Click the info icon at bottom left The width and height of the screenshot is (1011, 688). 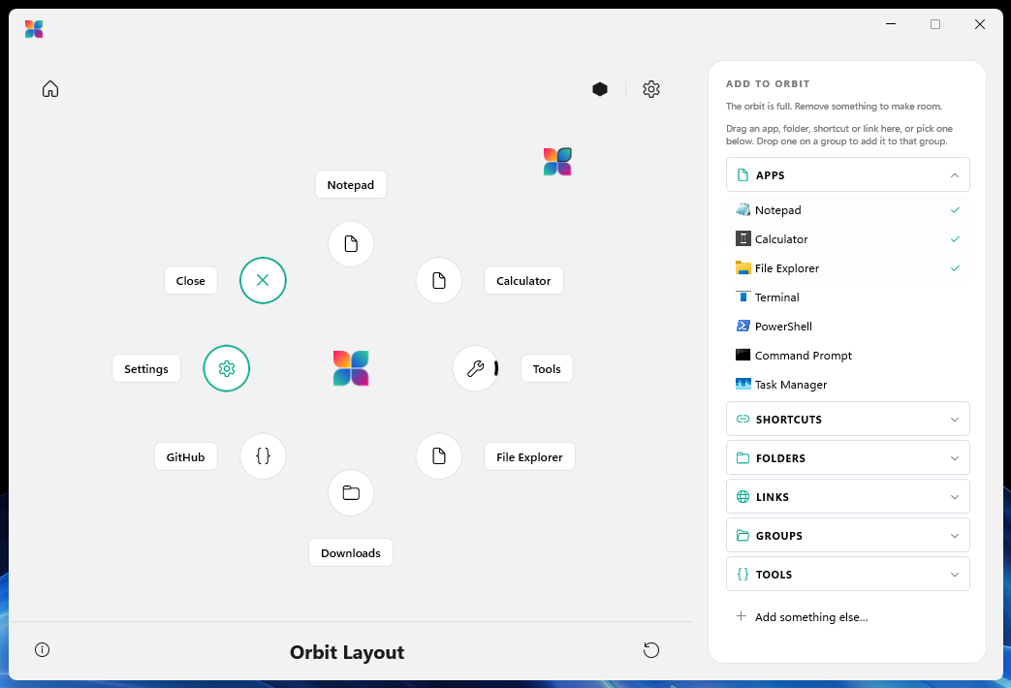click(x=42, y=650)
